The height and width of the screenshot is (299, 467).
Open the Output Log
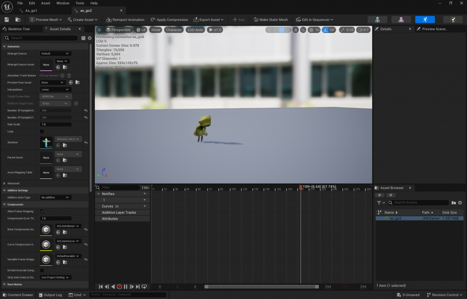50,295
